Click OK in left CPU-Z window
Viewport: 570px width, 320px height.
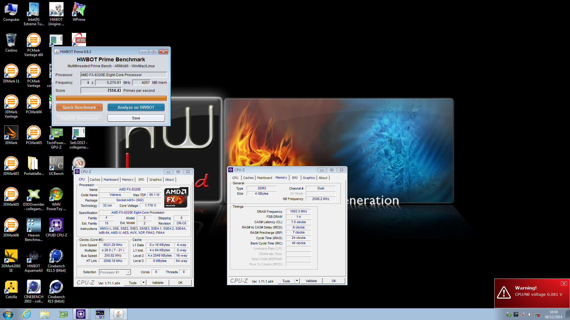click(180, 283)
